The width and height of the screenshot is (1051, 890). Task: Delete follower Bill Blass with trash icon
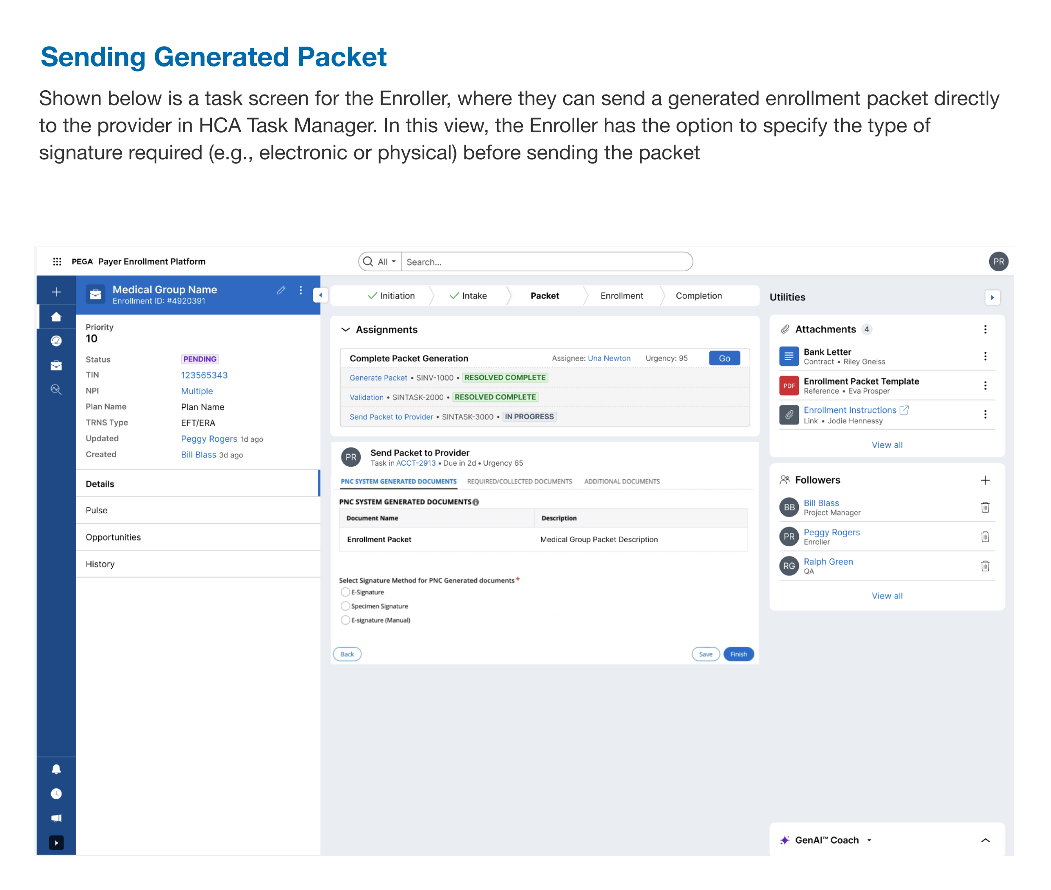click(x=984, y=507)
